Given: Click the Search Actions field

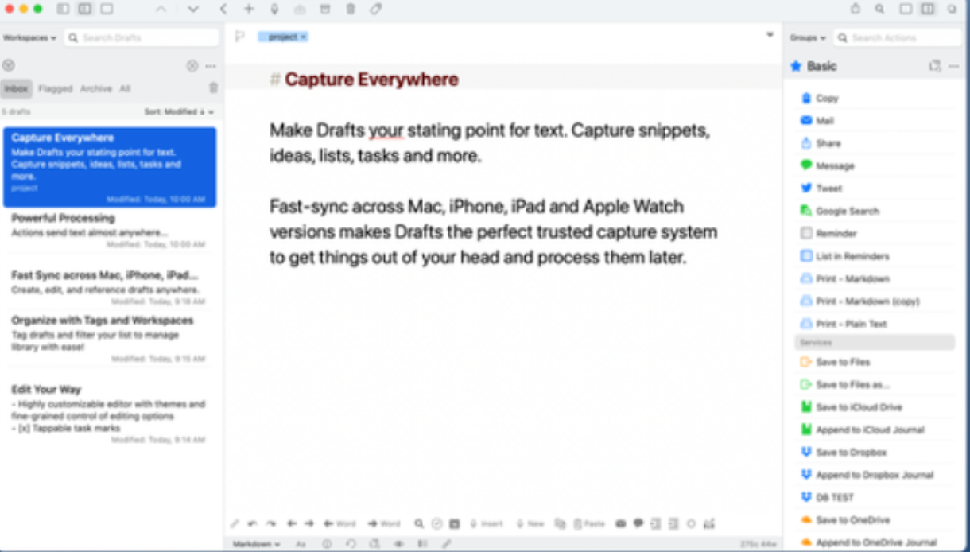Looking at the screenshot, I should (x=897, y=37).
